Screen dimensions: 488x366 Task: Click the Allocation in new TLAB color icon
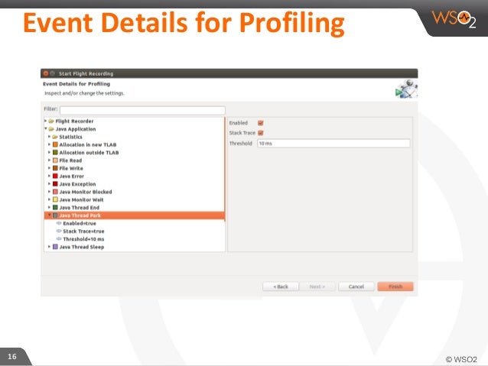[x=55, y=144]
